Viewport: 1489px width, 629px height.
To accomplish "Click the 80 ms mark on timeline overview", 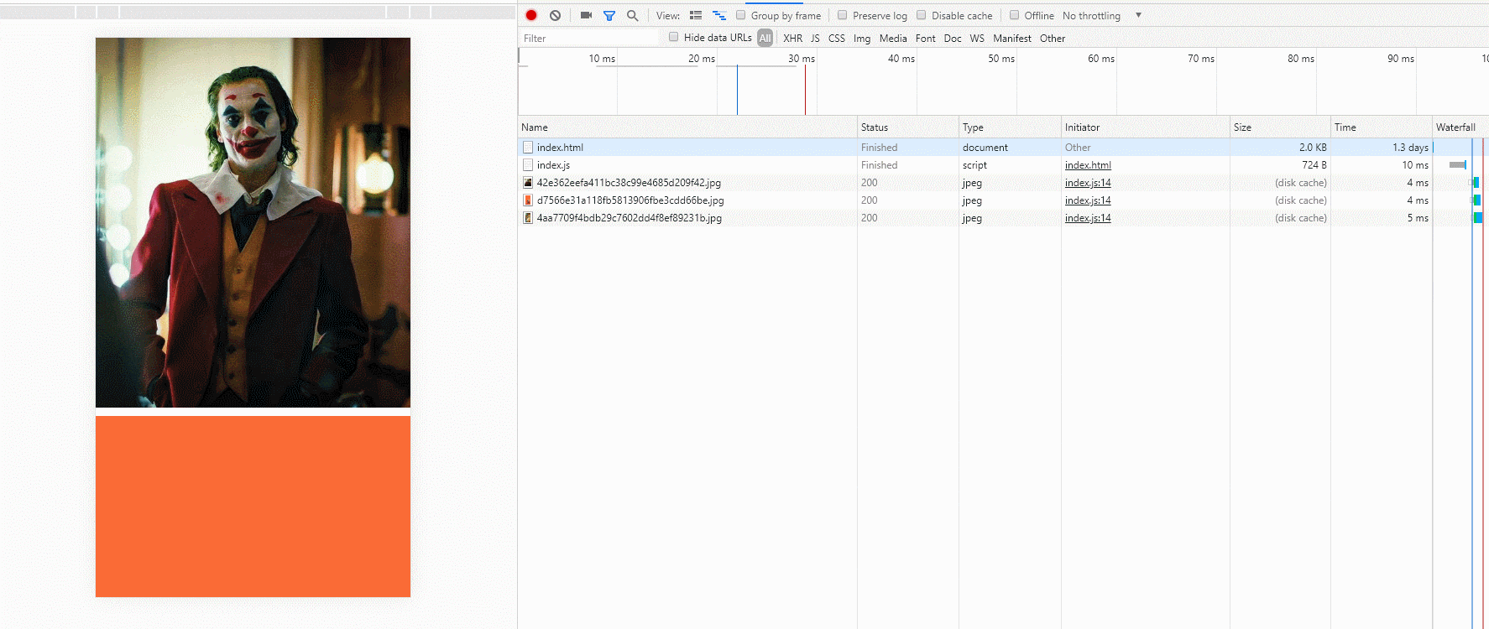I will [x=1301, y=59].
